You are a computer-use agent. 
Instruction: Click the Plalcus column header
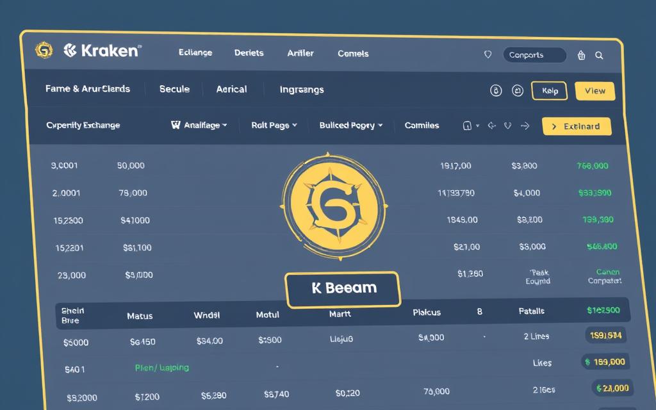tap(427, 313)
